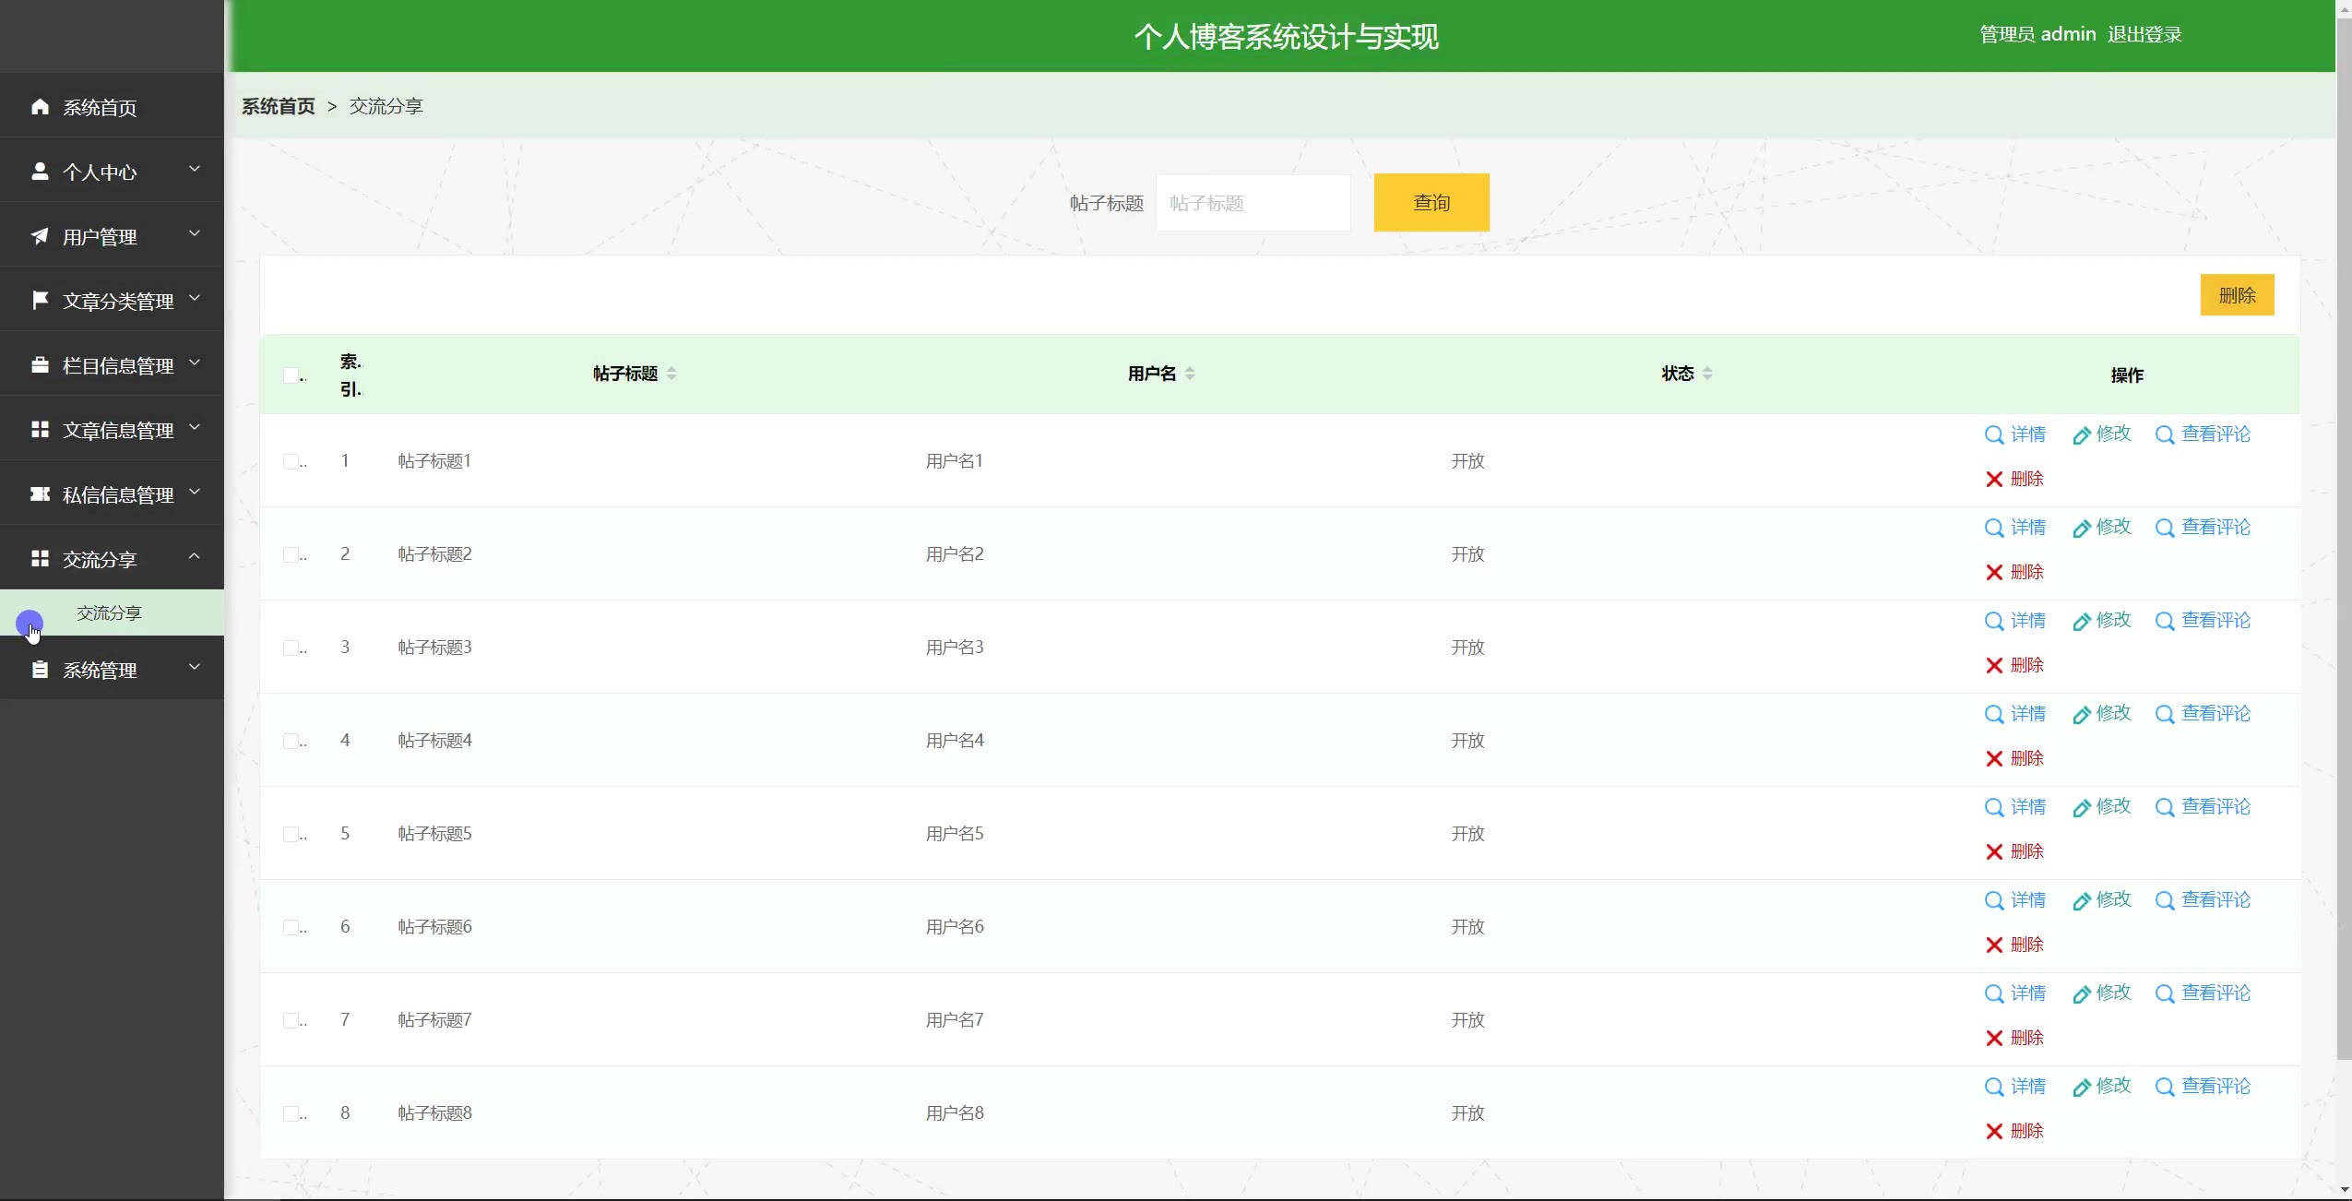Click the yellow 删除 batch delete button

2237,295
